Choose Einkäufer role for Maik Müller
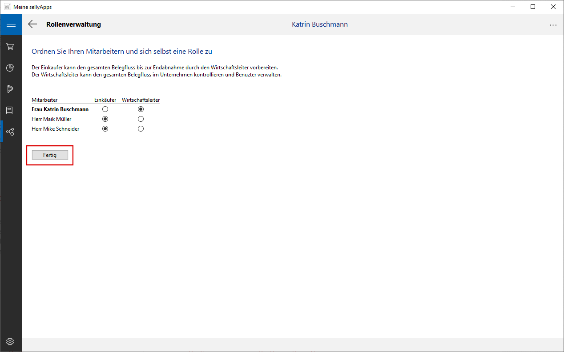Screen dimensions: 564x352 point(105,119)
